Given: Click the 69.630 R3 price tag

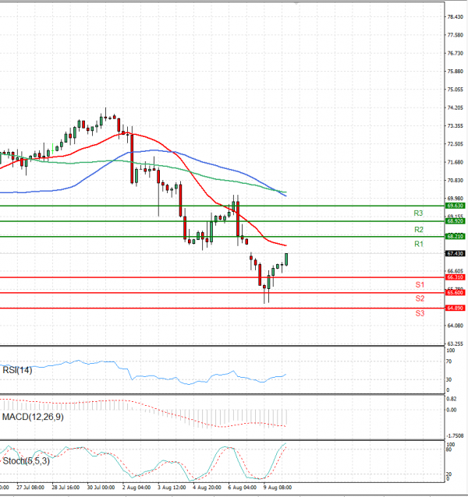Looking at the screenshot, I should pos(456,206).
